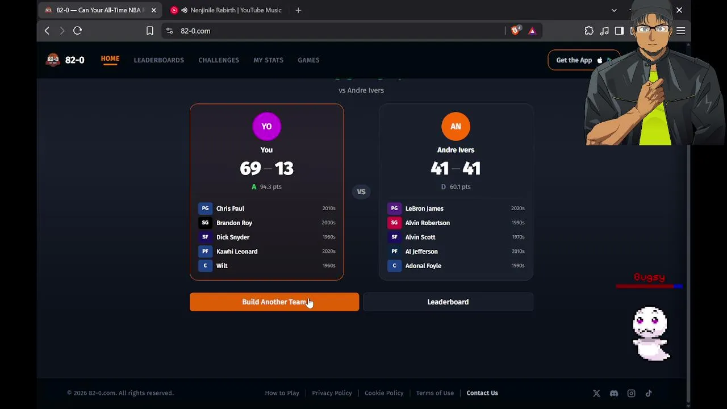
Task: Open the MY STATS nav item
Action: 268,60
